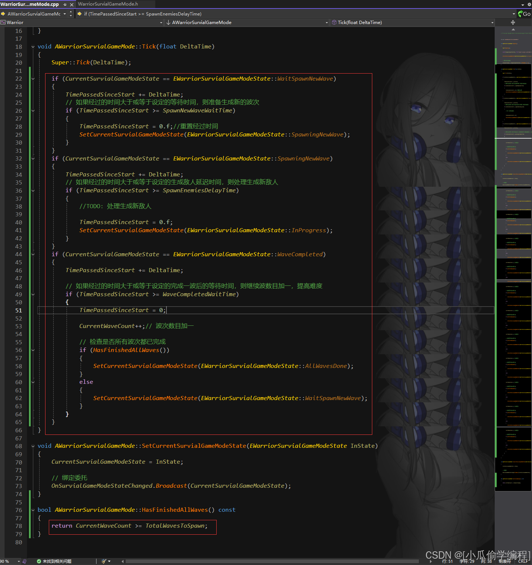Viewport: 532px width, 565px height.
Task: Click TimePassedSinceStart = 0; on line 51
Action: pos(123,310)
